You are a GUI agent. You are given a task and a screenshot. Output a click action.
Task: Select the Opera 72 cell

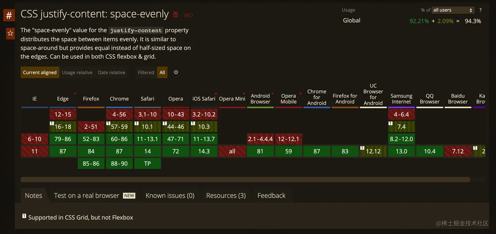coord(176,151)
